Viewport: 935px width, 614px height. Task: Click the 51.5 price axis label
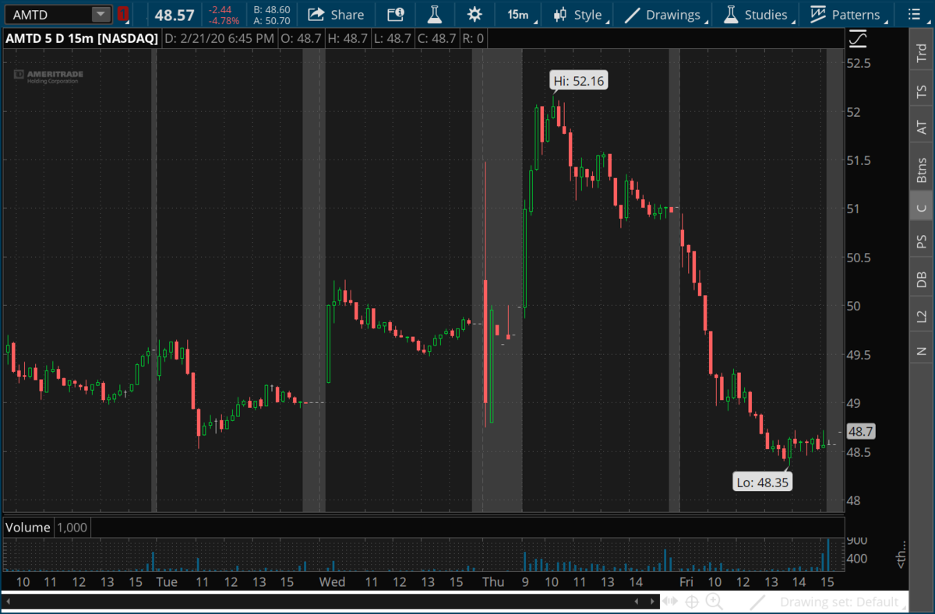click(x=860, y=160)
